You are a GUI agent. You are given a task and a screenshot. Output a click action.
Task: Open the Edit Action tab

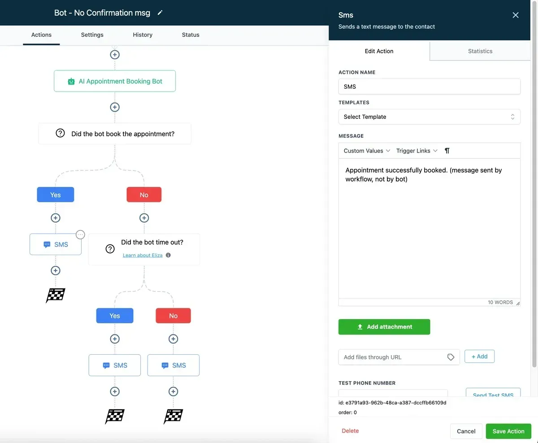point(379,51)
